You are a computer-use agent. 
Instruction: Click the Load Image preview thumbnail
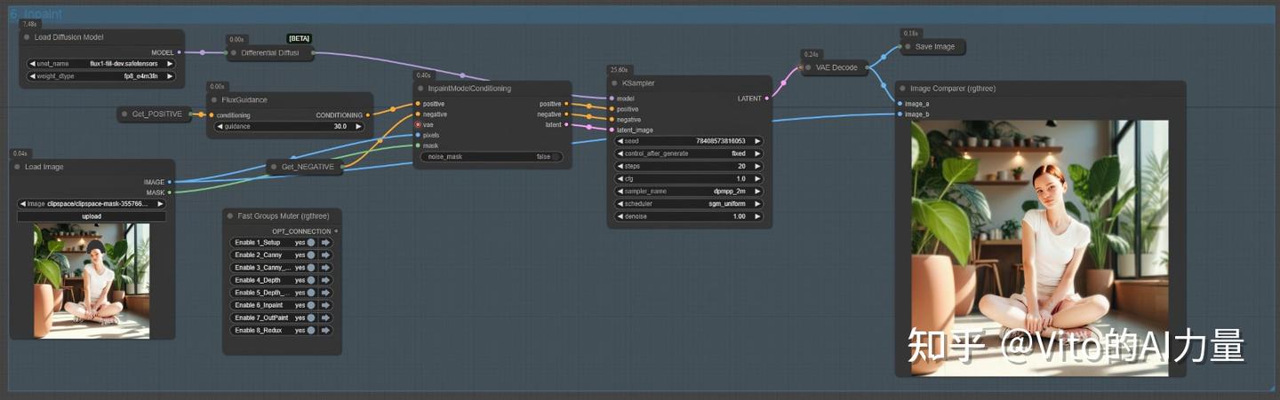click(x=92, y=280)
